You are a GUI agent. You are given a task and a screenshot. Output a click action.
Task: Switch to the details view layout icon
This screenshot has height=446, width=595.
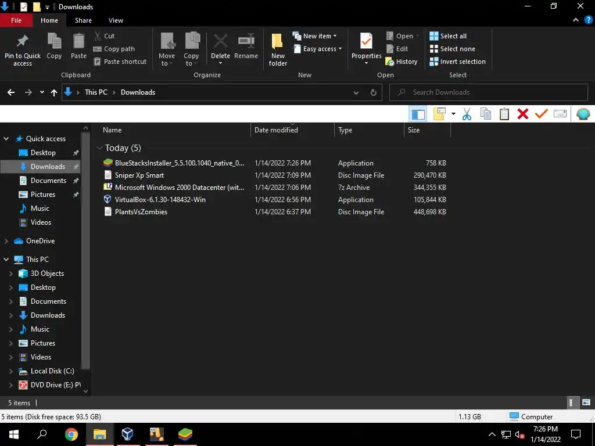click(x=571, y=403)
